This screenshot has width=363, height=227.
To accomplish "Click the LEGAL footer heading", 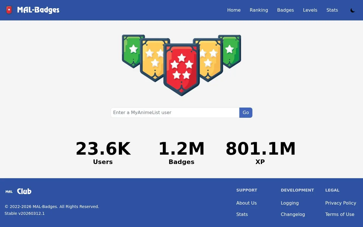I will coord(332,190).
